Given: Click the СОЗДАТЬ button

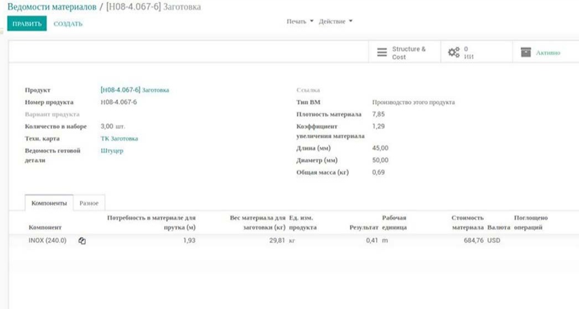Looking at the screenshot, I should [x=68, y=24].
